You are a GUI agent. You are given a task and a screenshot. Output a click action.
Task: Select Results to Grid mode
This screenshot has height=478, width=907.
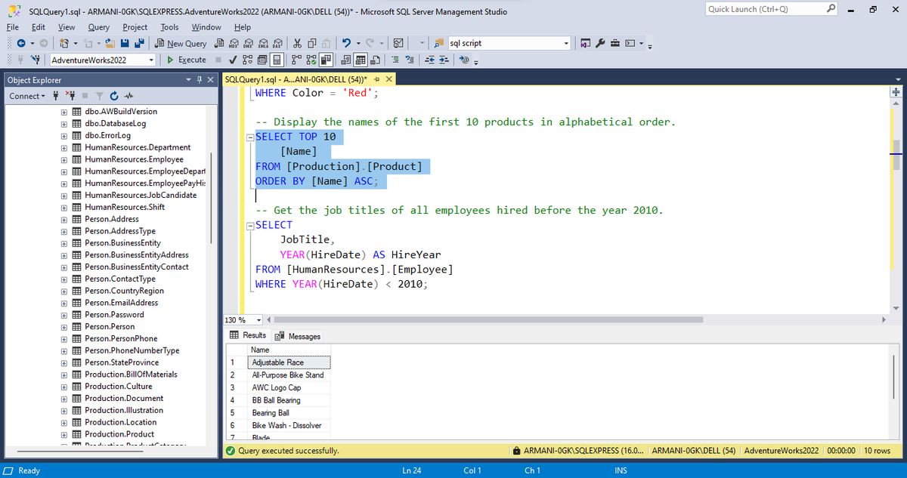point(361,60)
